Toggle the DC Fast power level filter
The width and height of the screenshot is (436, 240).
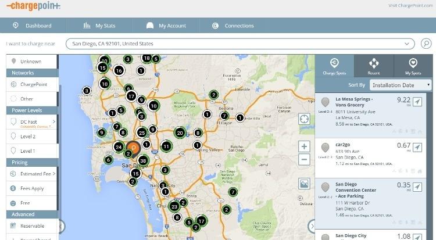tap(32, 122)
